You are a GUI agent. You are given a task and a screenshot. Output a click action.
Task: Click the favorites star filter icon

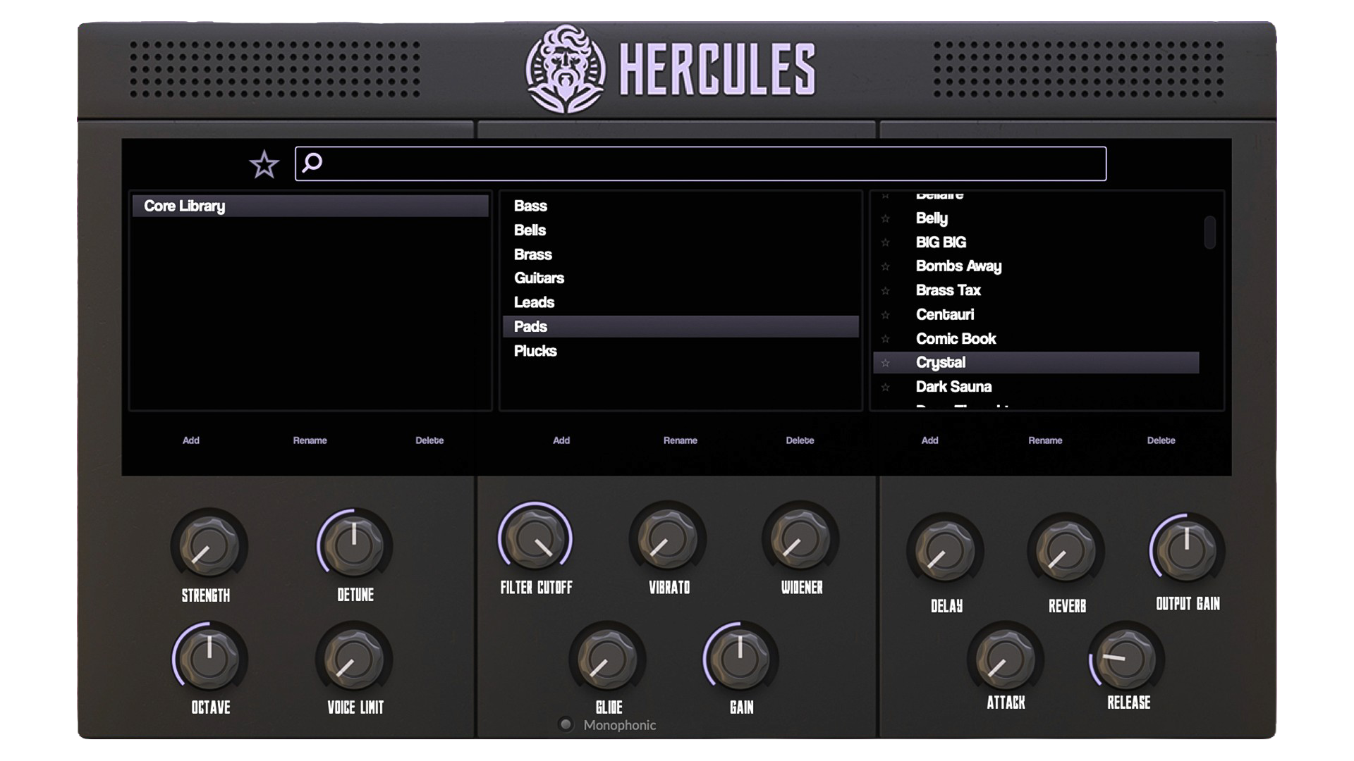click(x=264, y=164)
